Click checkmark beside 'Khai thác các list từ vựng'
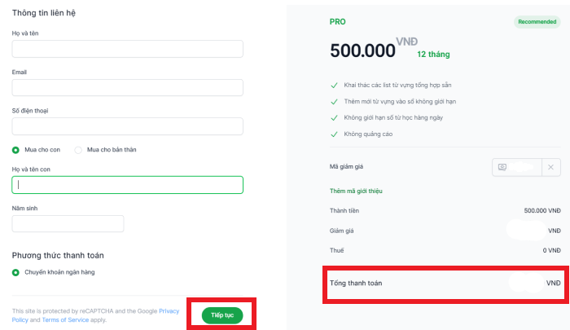Screen dimensions: 570x330 click(334, 86)
